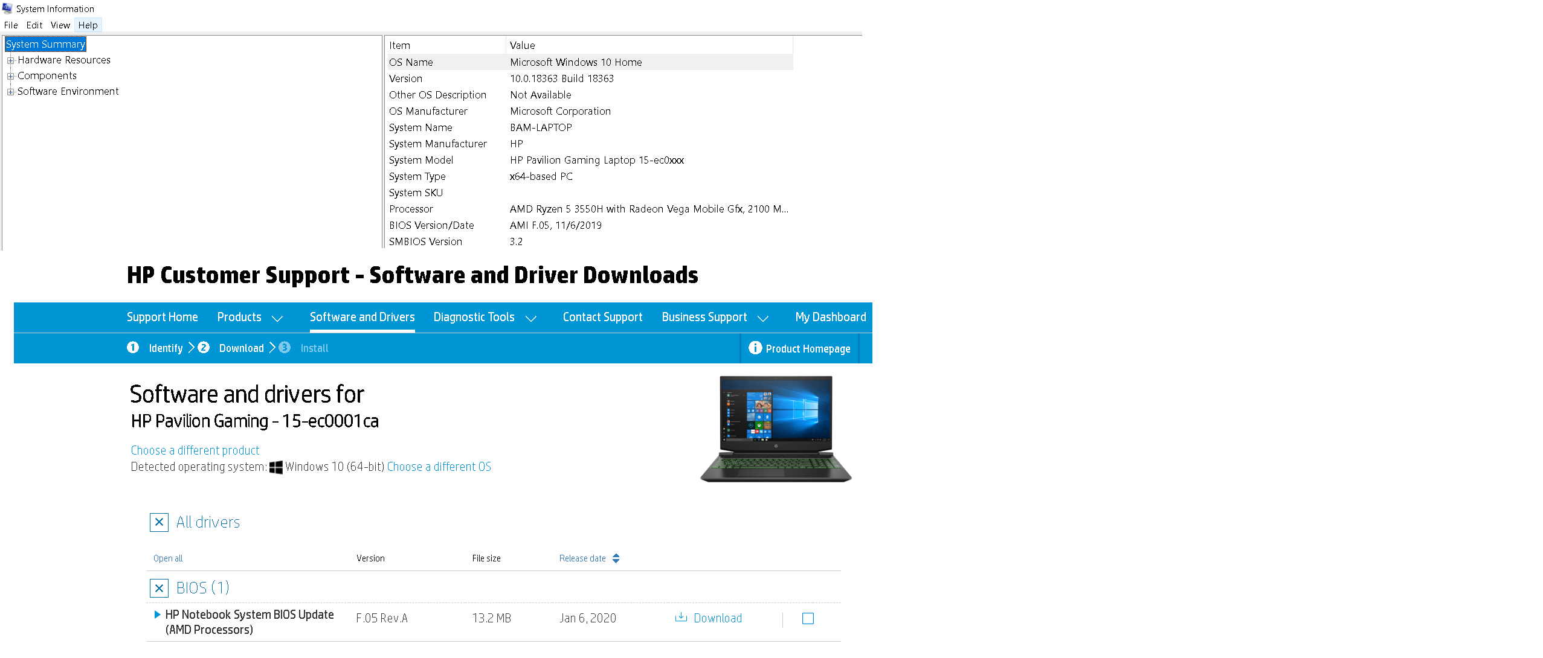1543x658 pixels.
Task: Click the download arrow icon beside the Download link
Action: [681, 617]
